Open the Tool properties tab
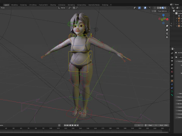The width and height of the screenshot is (182, 136). (x=172, y=53)
